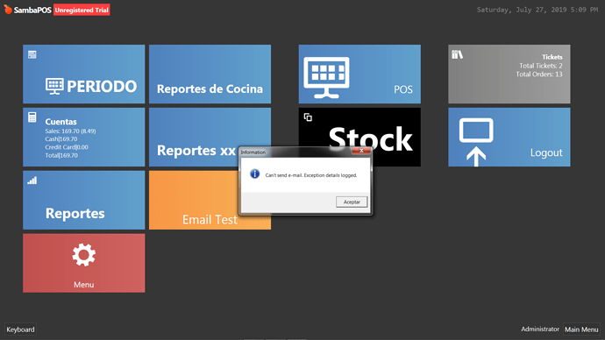Open Reportes de Cocina tile

click(210, 74)
